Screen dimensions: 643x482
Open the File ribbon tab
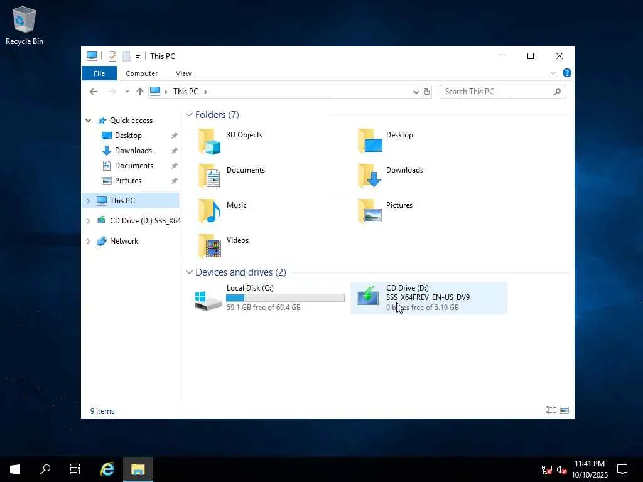point(99,73)
